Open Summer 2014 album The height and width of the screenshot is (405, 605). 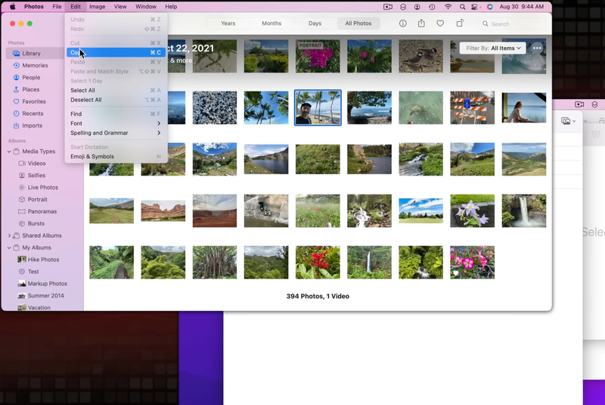tap(45, 295)
